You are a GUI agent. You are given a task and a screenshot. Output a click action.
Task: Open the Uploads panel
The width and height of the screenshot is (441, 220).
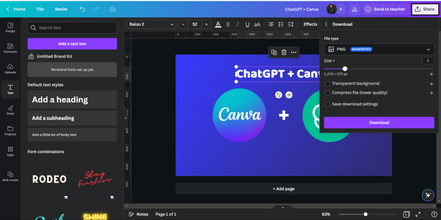click(x=10, y=69)
